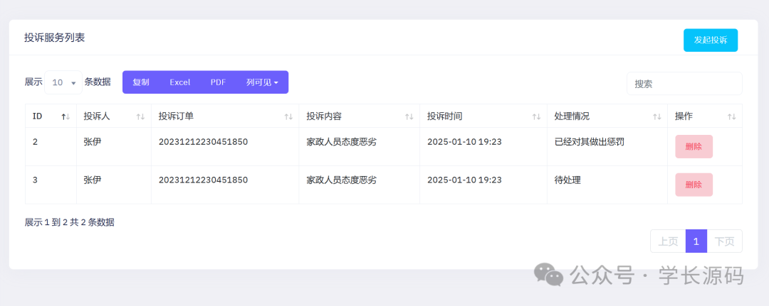Viewport: 769px width, 306px height.
Task: Go to the 下页 next page
Action: point(724,241)
